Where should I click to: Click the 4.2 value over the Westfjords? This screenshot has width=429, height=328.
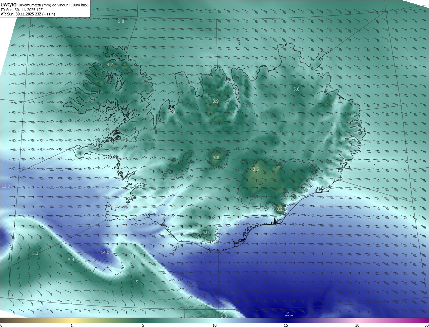pyautogui.click(x=110, y=64)
